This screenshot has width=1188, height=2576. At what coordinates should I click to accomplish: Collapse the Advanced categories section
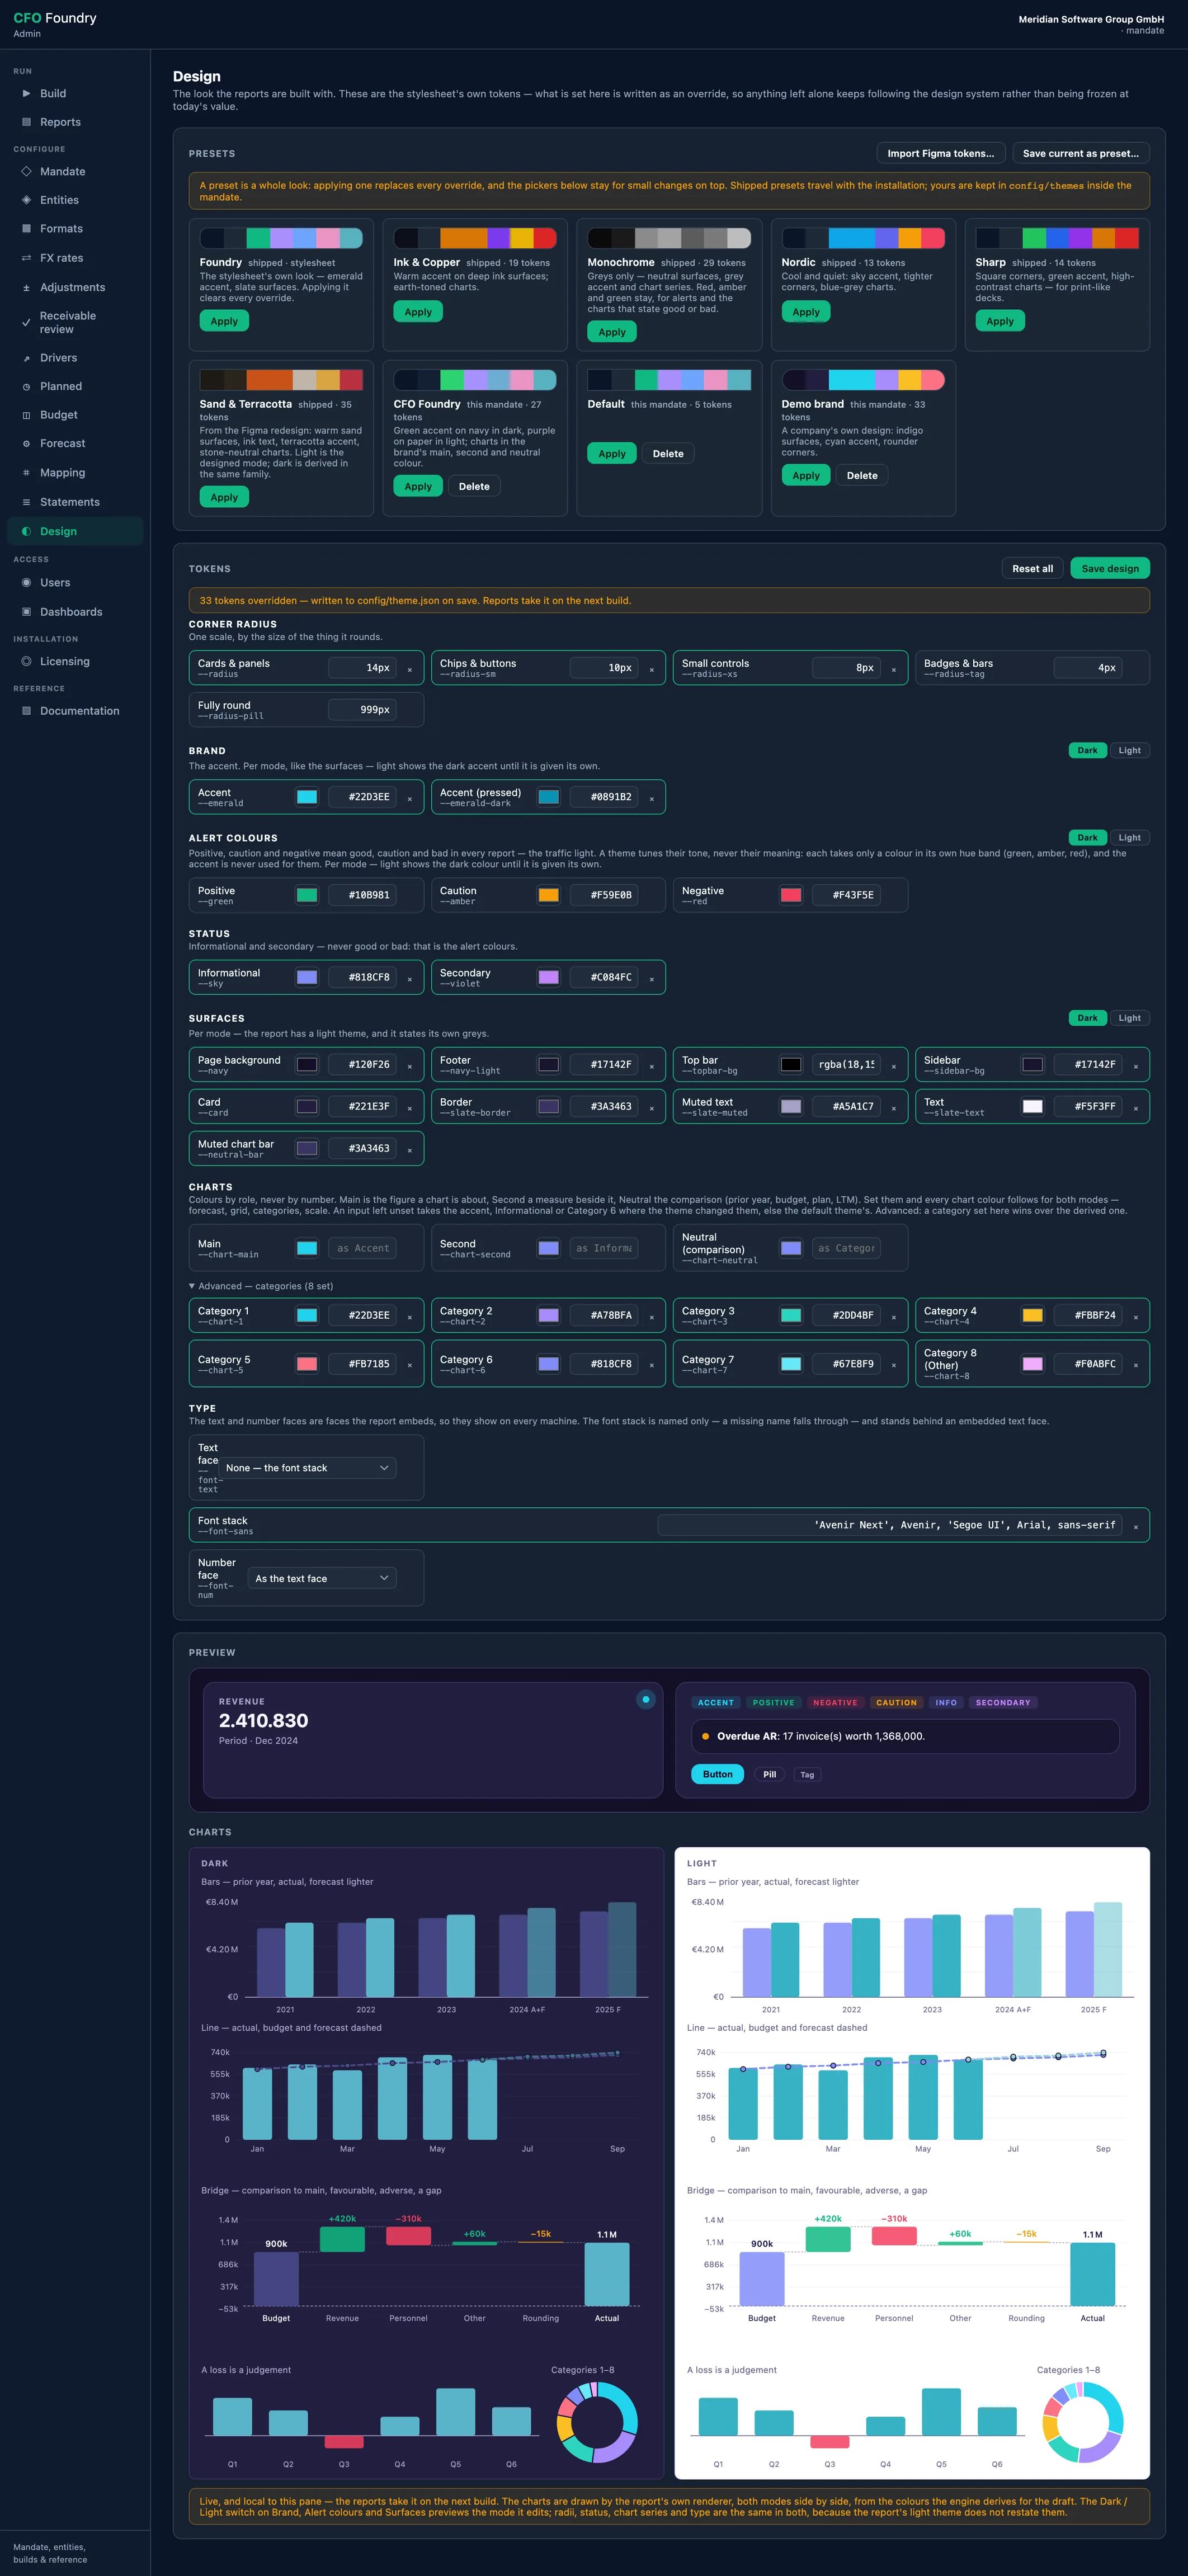coord(261,1286)
